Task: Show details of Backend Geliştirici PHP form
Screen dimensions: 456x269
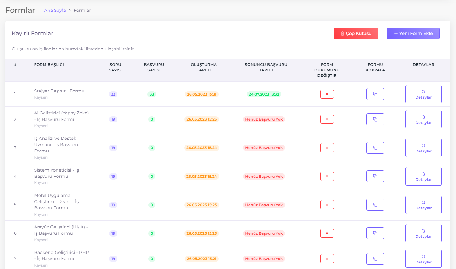Action: [423, 259]
